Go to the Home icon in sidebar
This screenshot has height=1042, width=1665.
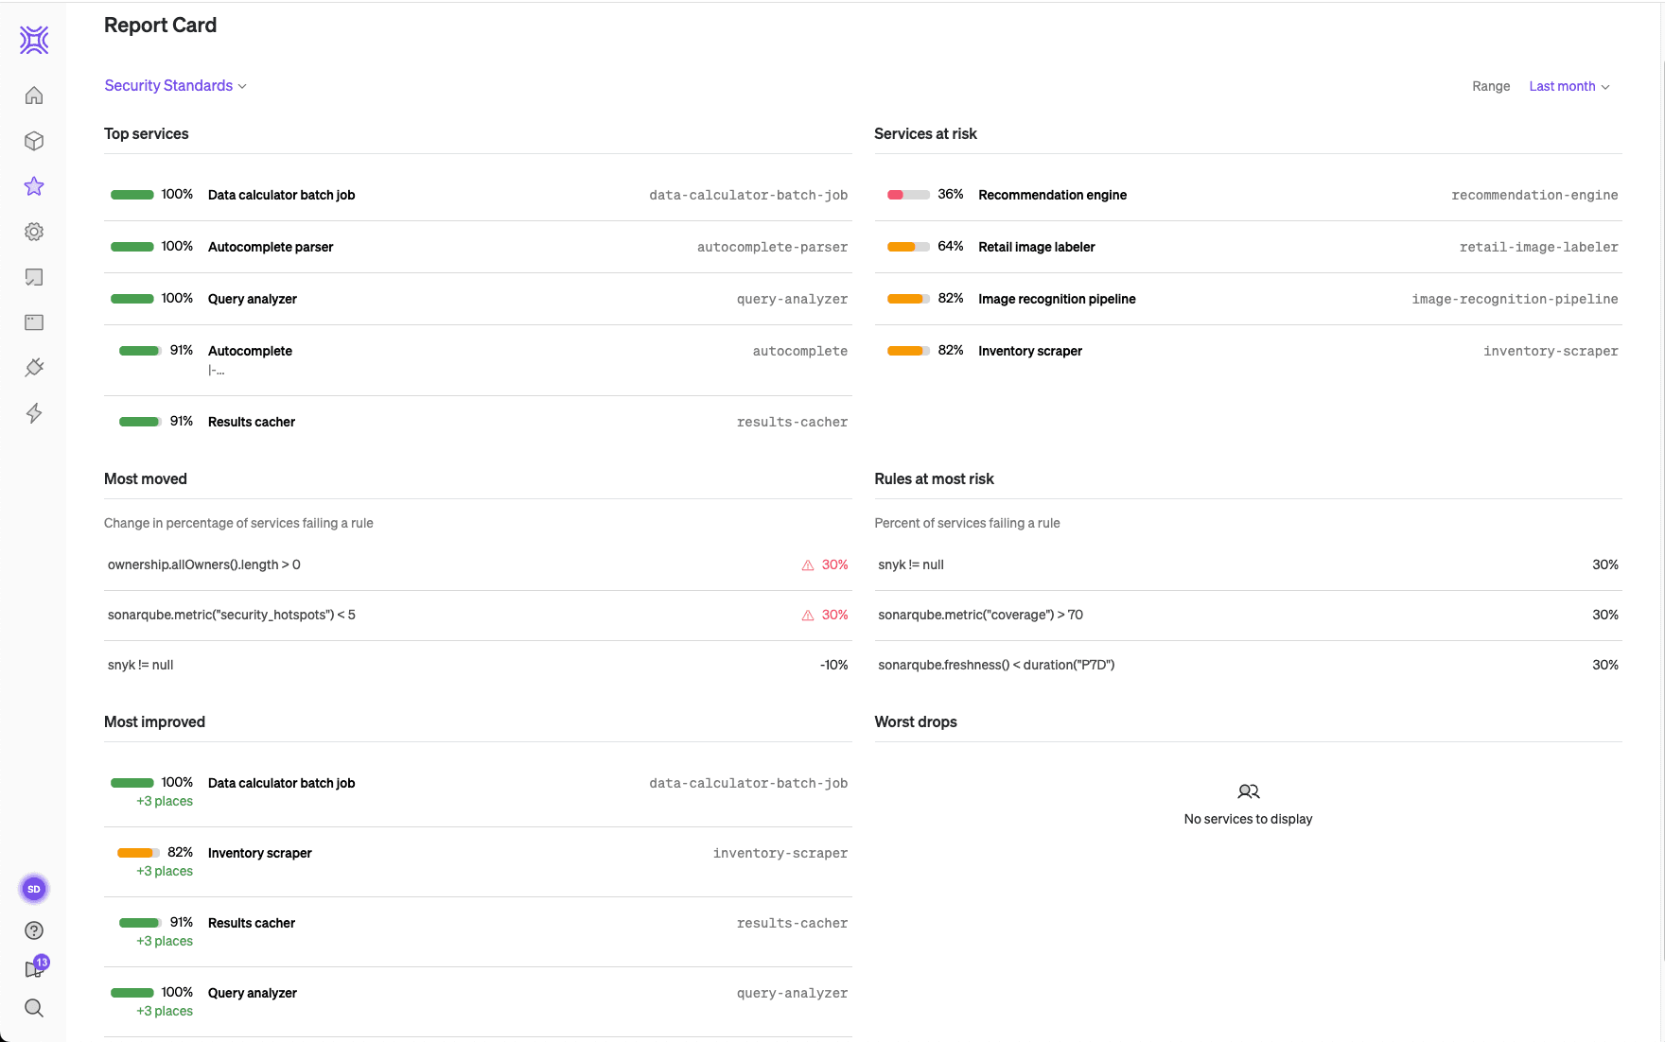[x=34, y=96]
